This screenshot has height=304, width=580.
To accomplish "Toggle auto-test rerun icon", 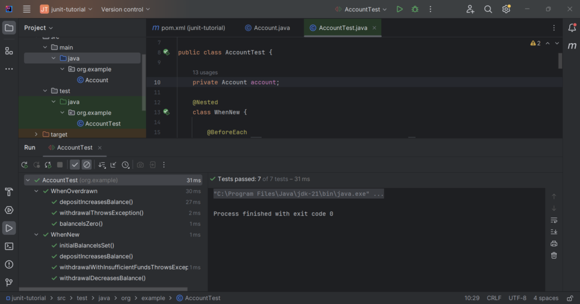I will [x=48, y=165].
